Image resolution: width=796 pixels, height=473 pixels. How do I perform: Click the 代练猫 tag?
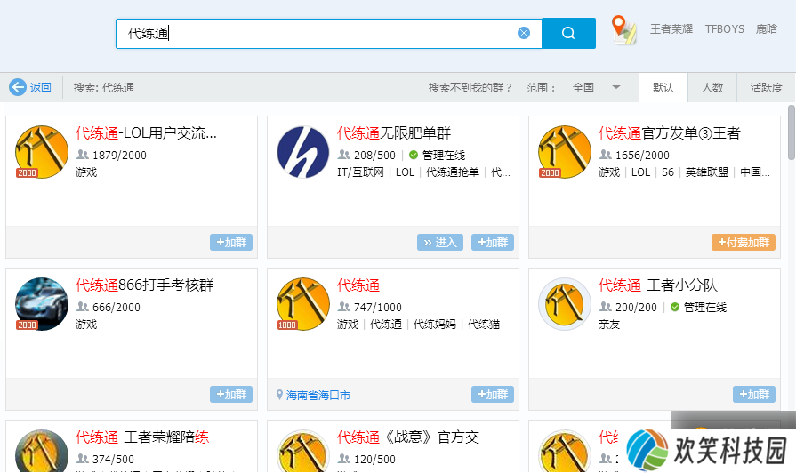coord(483,324)
